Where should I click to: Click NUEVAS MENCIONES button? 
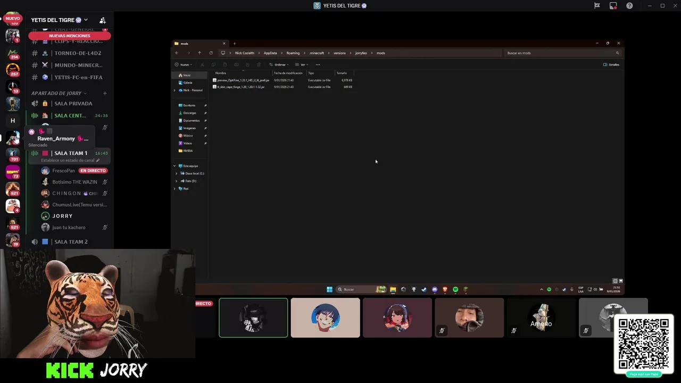pyautogui.click(x=70, y=36)
